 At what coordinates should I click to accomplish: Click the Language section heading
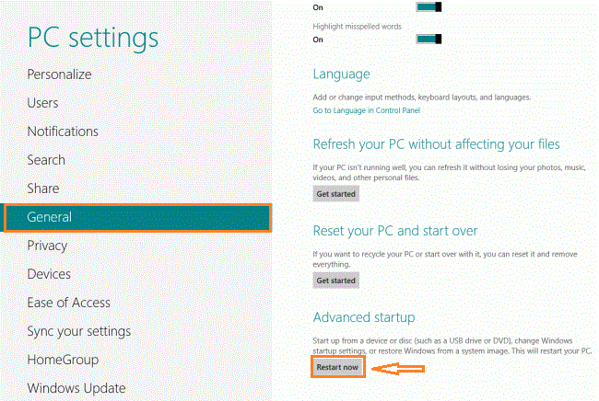[x=341, y=74]
